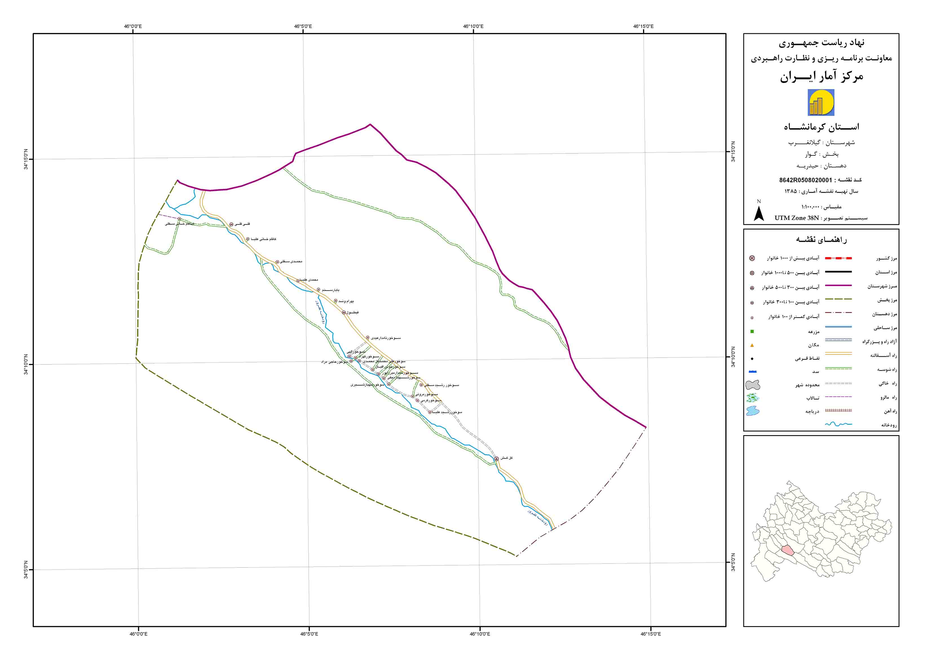Image resolution: width=932 pixels, height=660 pixels.
Task: Click the Kal Kosh village marker
Action: pyautogui.click(x=496, y=459)
